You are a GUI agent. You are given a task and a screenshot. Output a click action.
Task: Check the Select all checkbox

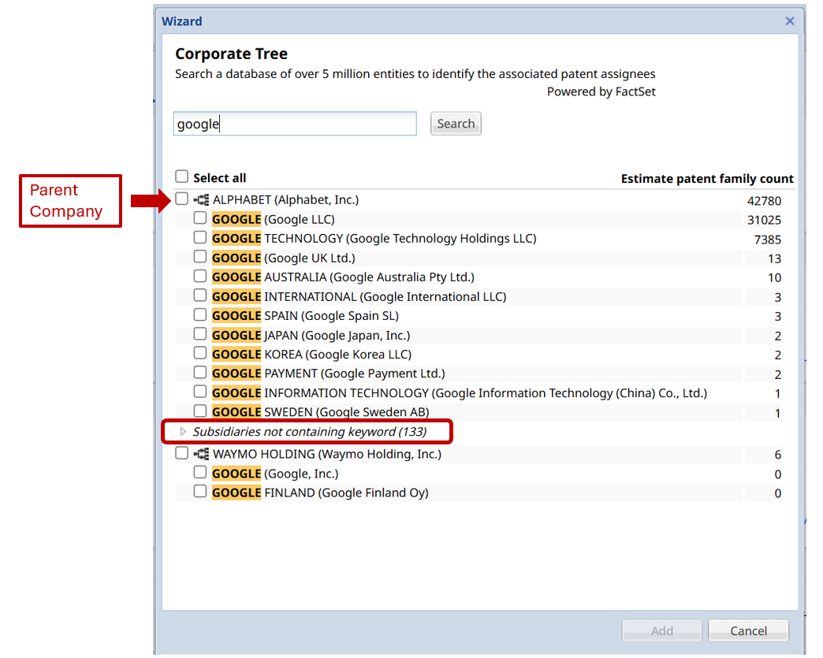(181, 177)
